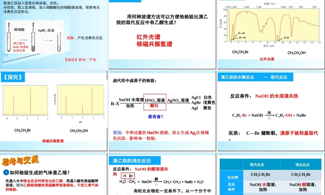Click the test tube under the 稀硝酸 dropper

click(x=9, y=42)
